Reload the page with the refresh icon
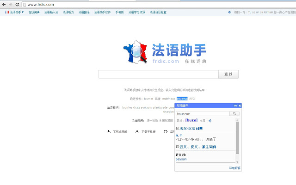This screenshot has height=185, width=296. pyautogui.click(x=17, y=4)
